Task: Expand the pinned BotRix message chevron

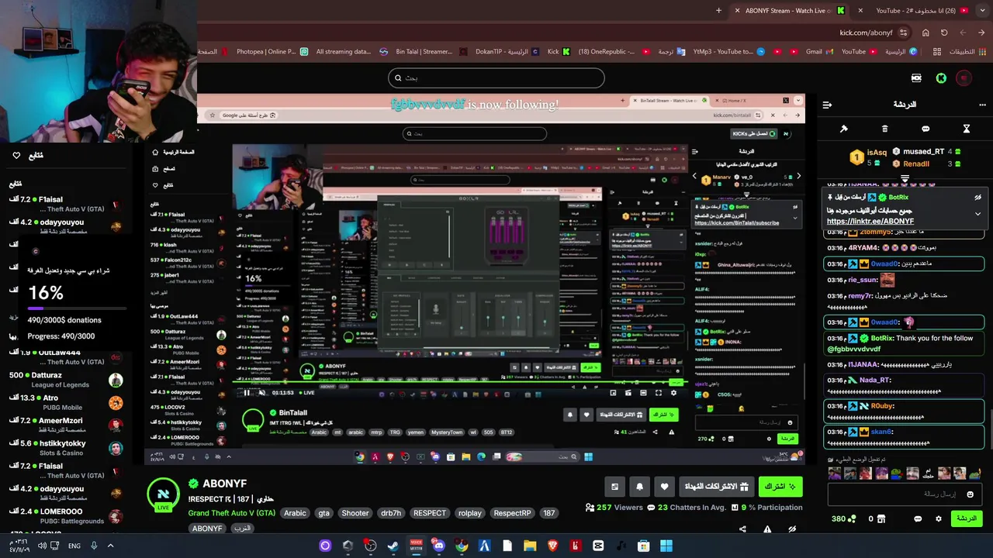Action: 977,213
